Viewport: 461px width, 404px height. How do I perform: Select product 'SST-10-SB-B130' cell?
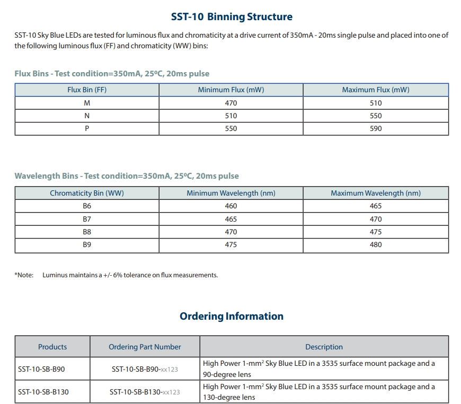52,392
